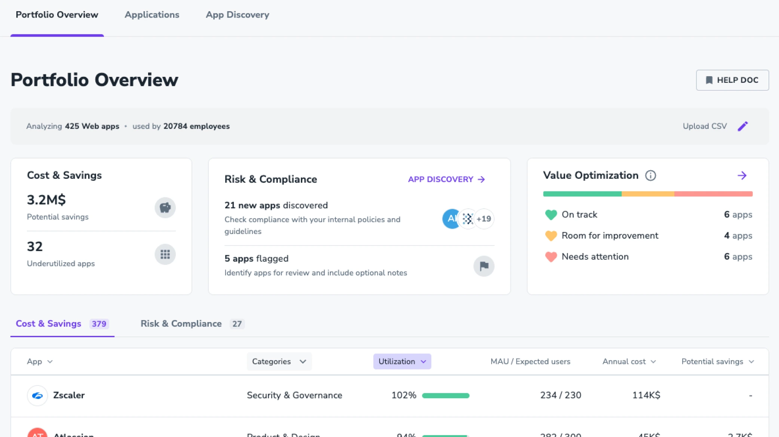779x437 pixels.
Task: Open the Categories dropdown filter
Action: [279, 362]
